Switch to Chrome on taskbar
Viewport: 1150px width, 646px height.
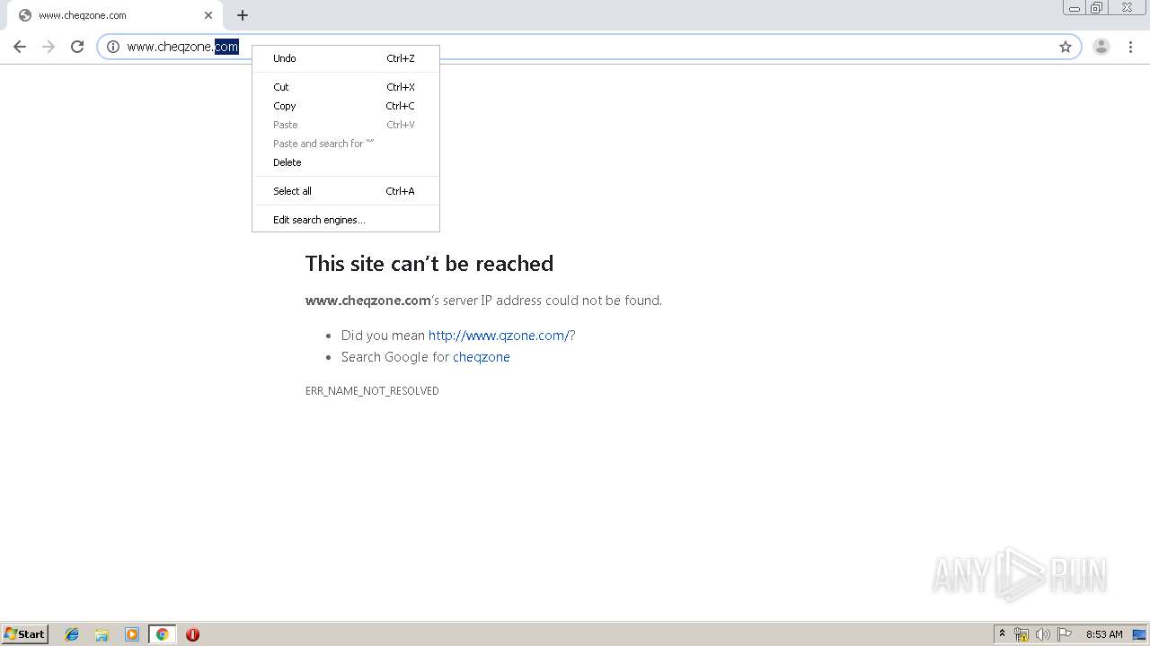(162, 634)
